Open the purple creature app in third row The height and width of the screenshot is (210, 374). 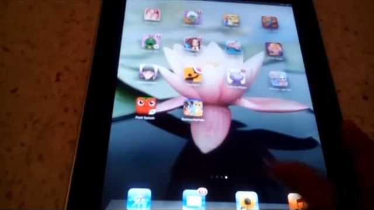(x=236, y=77)
